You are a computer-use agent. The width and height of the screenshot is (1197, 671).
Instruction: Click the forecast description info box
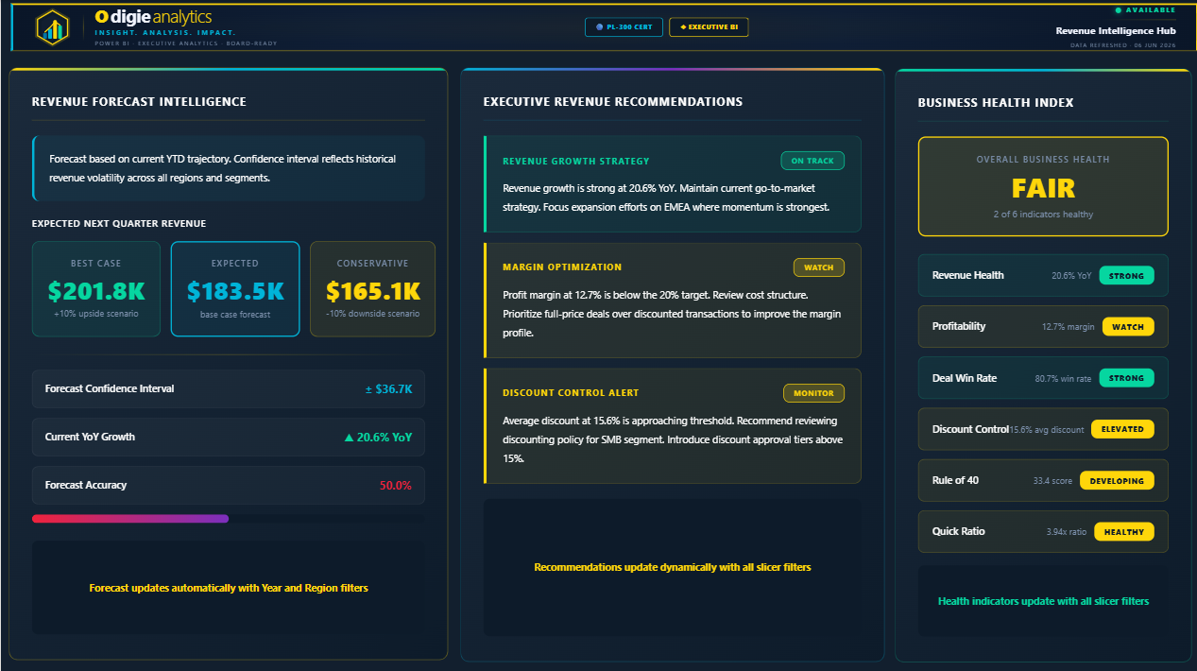tap(229, 168)
